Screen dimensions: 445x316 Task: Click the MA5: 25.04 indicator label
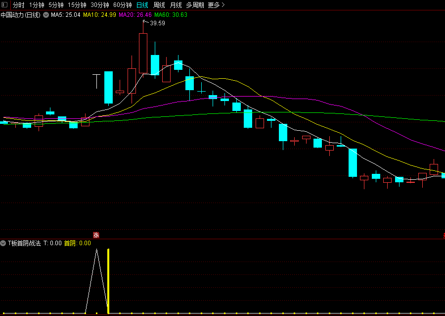pos(66,15)
